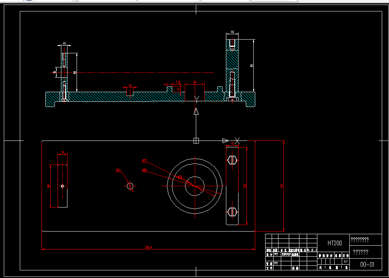Click the 00-01 drawing number
Viewport: 389px width, 278px height.
click(367, 265)
